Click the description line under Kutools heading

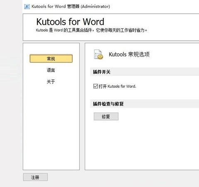(x=92, y=30)
